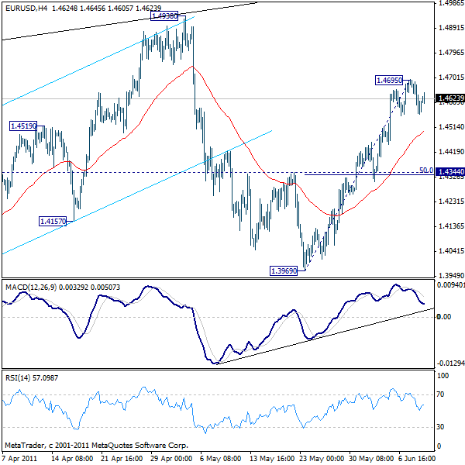Click the 1.39690 bottom price label
465x465 pixels.
[284, 270]
